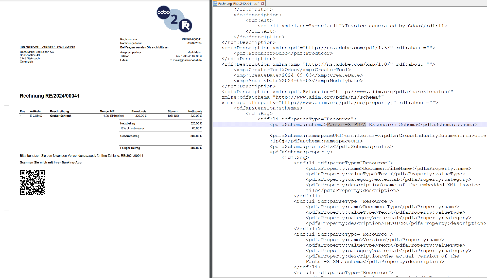Click the 'Rechnung RE/2024/00041' invoice heading
This screenshot has height=278, width=487.
pos(50,96)
